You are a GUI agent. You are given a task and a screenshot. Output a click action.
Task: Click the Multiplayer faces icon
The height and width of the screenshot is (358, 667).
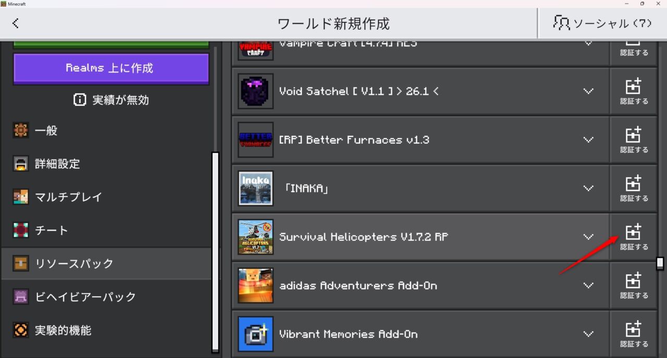[x=21, y=197]
